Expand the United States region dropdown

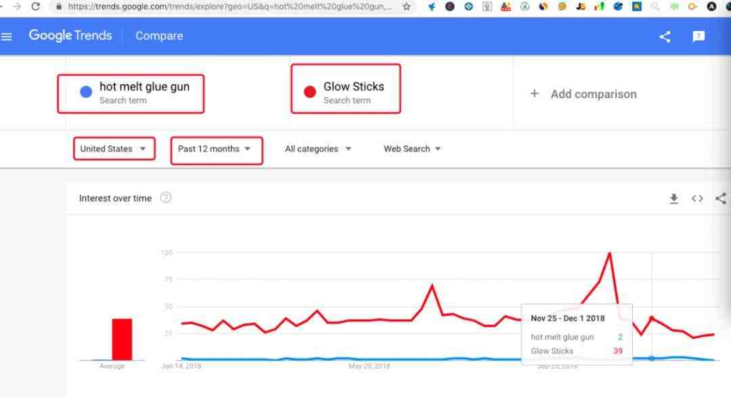click(x=114, y=149)
